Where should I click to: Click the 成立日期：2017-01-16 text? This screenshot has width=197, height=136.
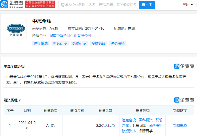(x=86, y=29)
